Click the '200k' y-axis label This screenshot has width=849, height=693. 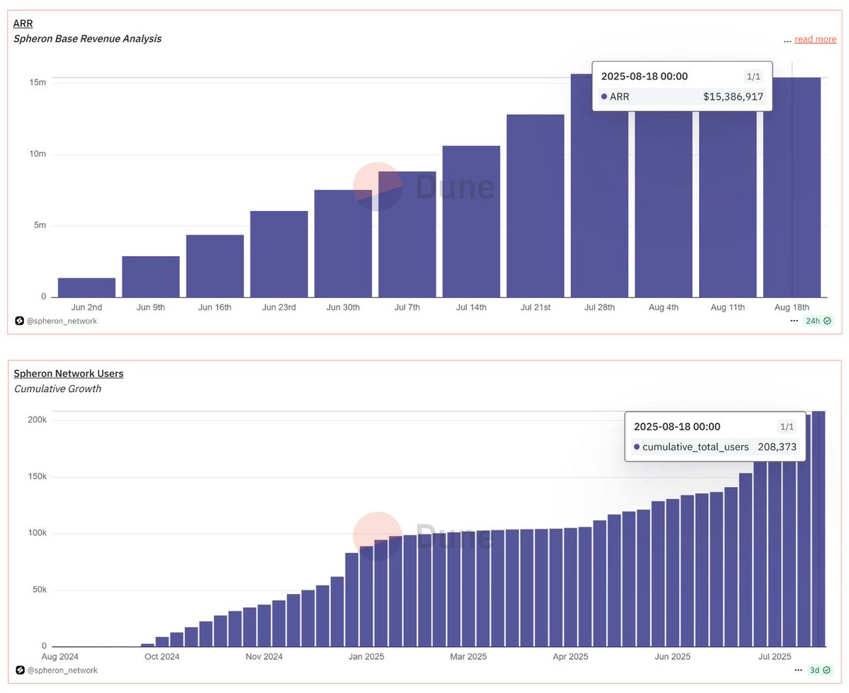pos(37,420)
